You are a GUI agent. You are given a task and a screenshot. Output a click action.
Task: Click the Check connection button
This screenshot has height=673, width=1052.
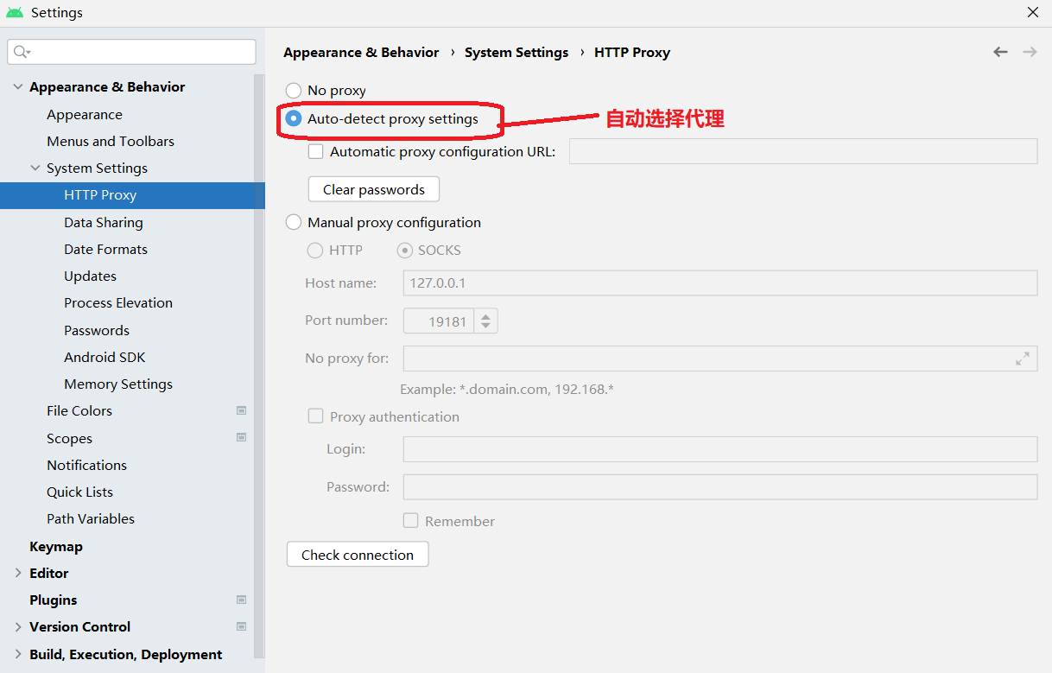[358, 555]
